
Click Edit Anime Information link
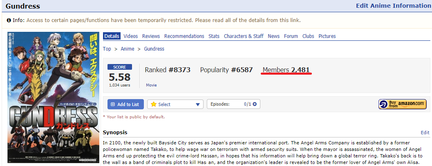[394, 6]
